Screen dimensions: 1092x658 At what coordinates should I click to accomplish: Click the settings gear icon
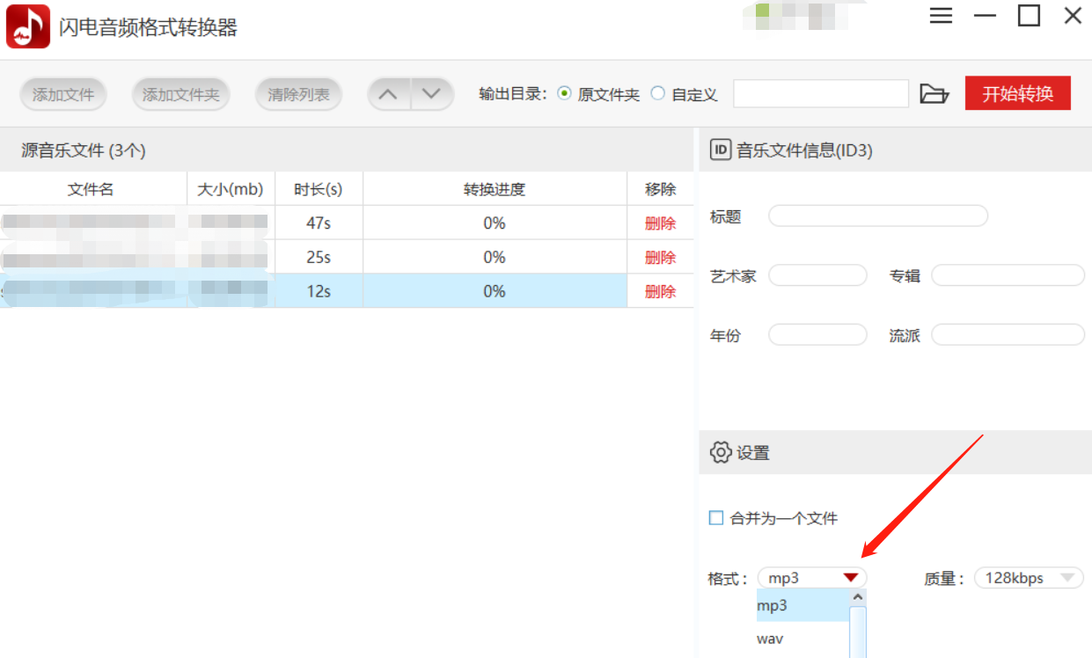(721, 453)
